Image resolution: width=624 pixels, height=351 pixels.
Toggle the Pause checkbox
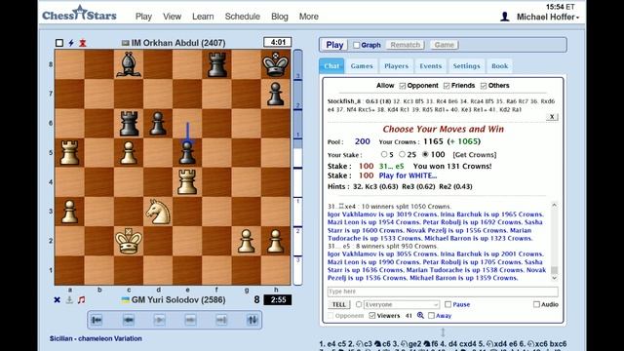448,304
